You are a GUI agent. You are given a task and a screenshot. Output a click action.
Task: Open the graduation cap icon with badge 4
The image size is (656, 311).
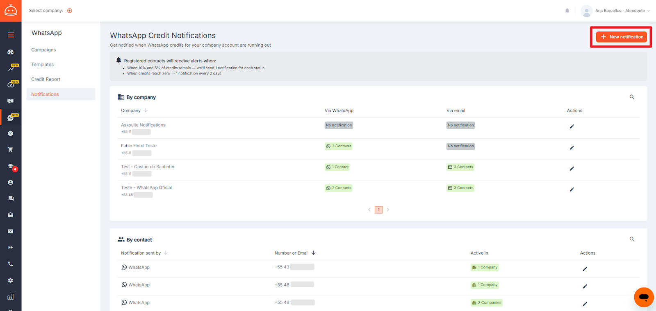11,167
